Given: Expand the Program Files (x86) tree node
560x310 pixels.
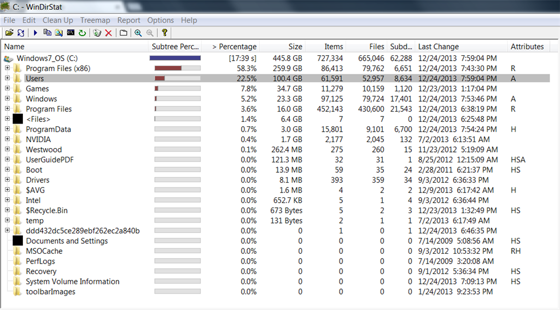Looking at the screenshot, I should [x=8, y=68].
